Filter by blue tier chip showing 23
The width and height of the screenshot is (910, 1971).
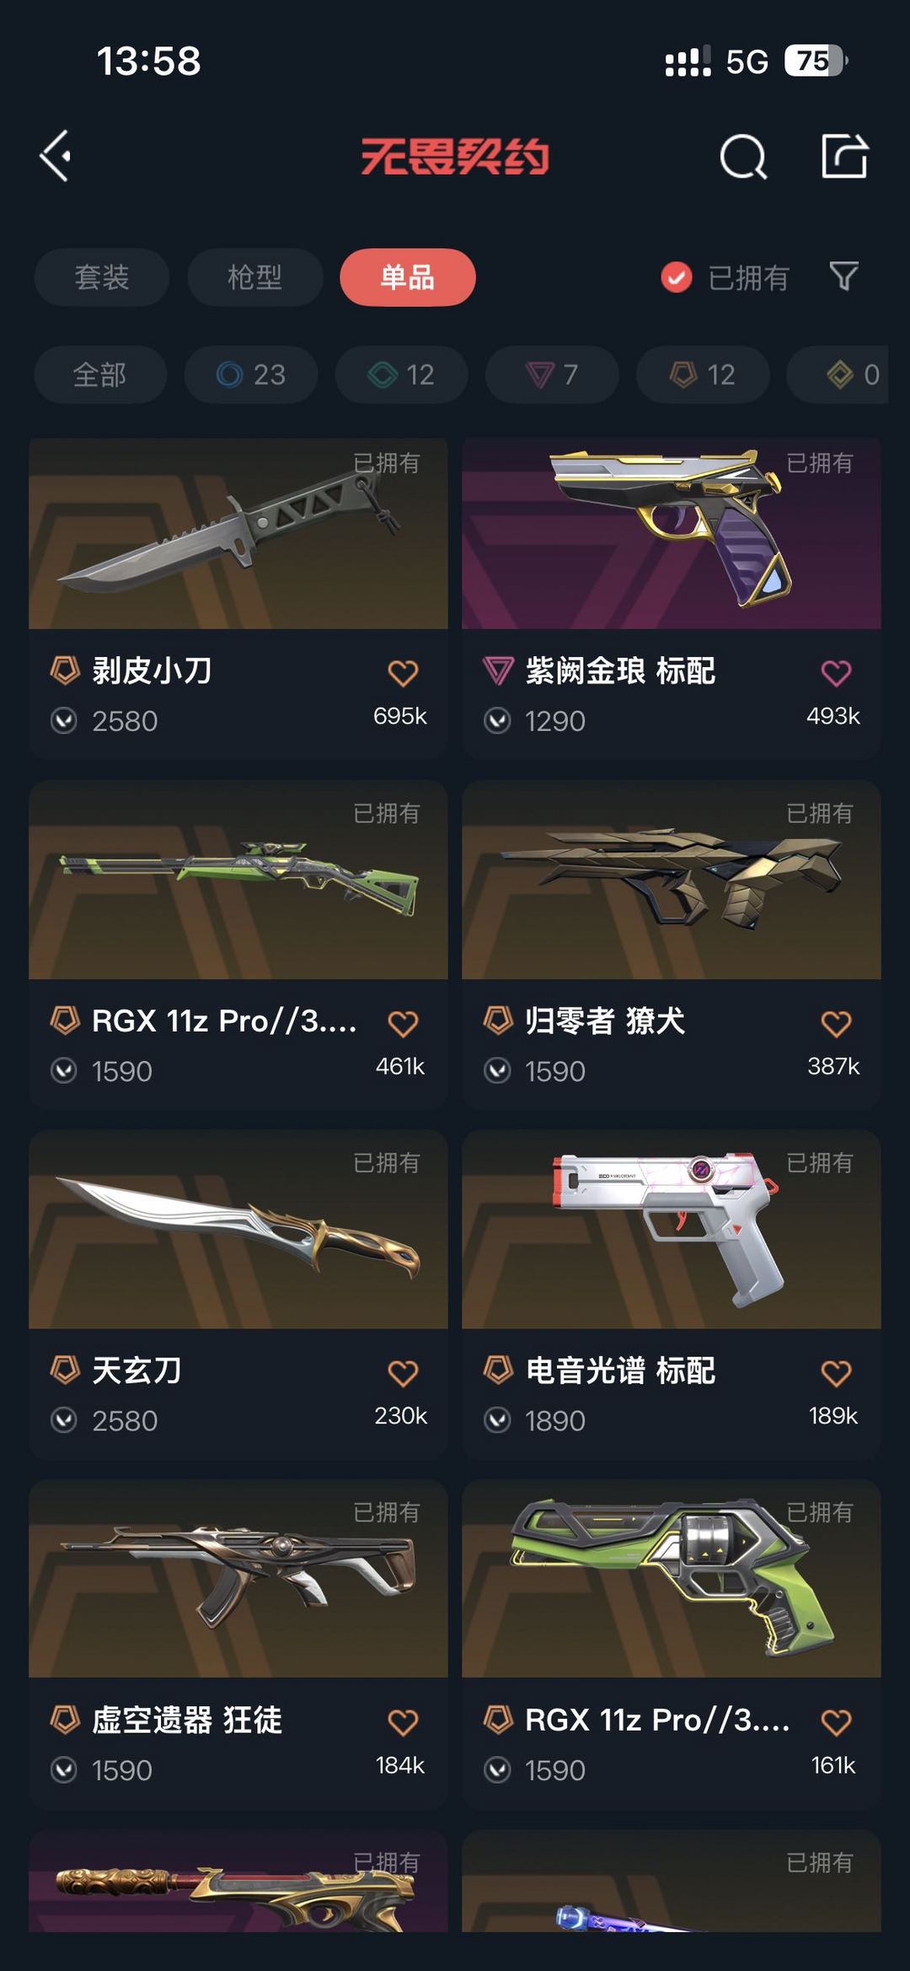point(251,374)
